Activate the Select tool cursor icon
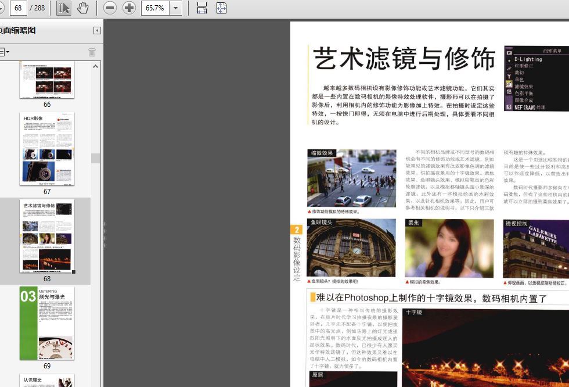 (64, 8)
